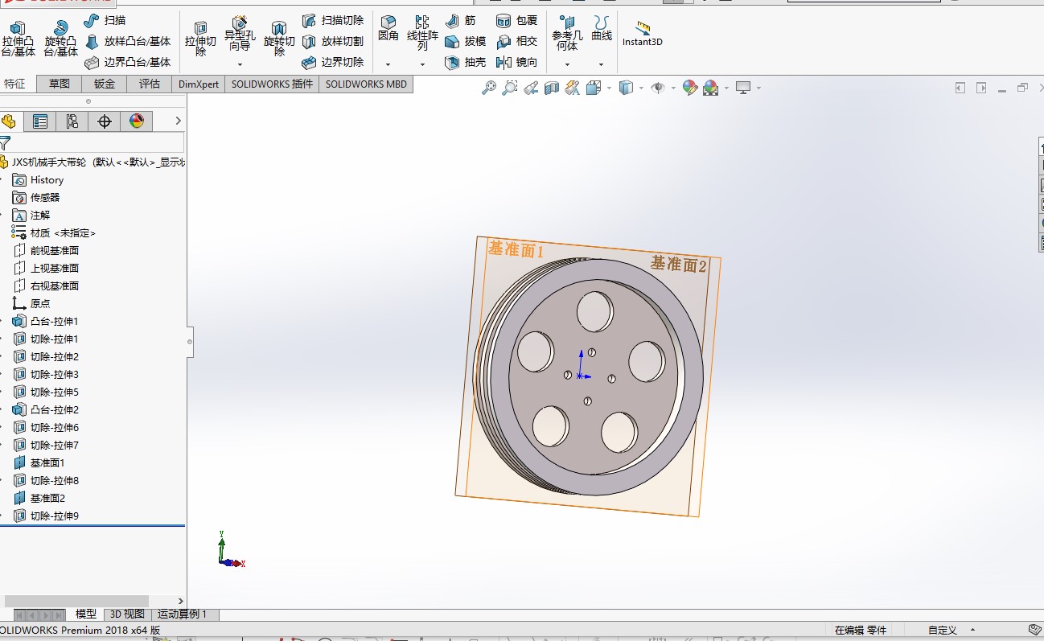Switch to the 钣金 sheet metal tab
This screenshot has height=641, width=1044.
coord(105,84)
